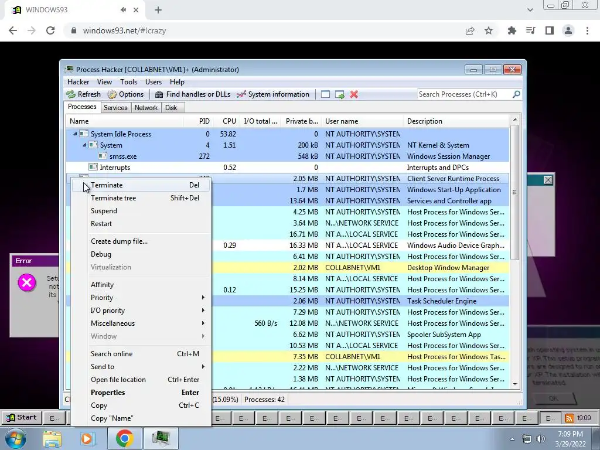Click Process Hacker icon on Windows taskbar
The height and width of the screenshot is (450, 600).
161,438
